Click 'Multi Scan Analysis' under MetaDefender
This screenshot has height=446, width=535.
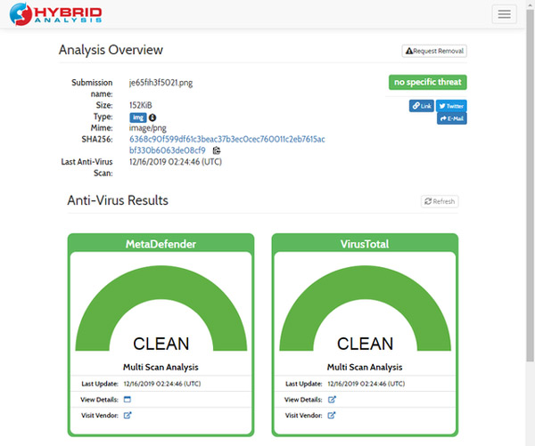tap(160, 367)
